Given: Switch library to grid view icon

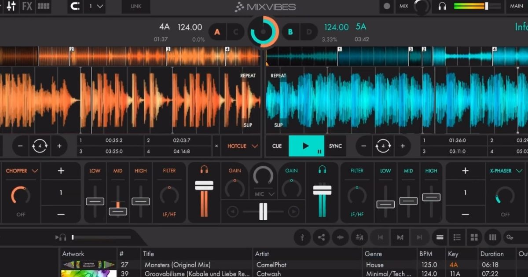Looking at the screenshot, I should point(474,237).
